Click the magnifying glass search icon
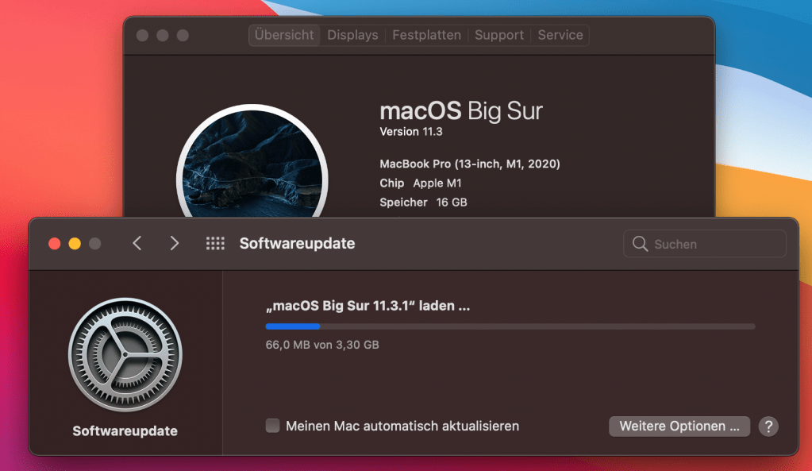Image resolution: width=812 pixels, height=471 pixels. 640,245
